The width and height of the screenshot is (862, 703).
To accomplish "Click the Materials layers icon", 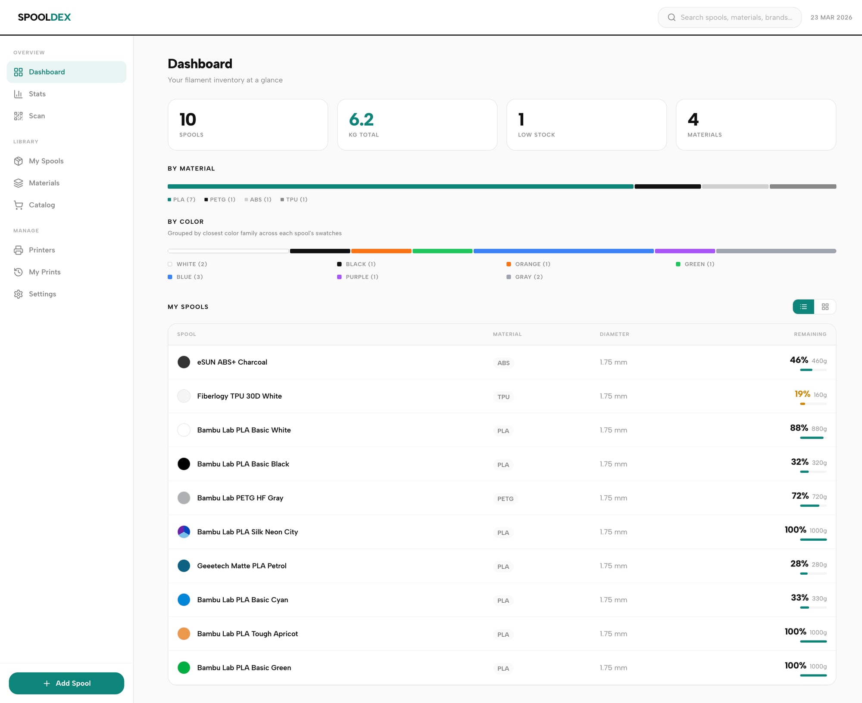I will (x=18, y=183).
